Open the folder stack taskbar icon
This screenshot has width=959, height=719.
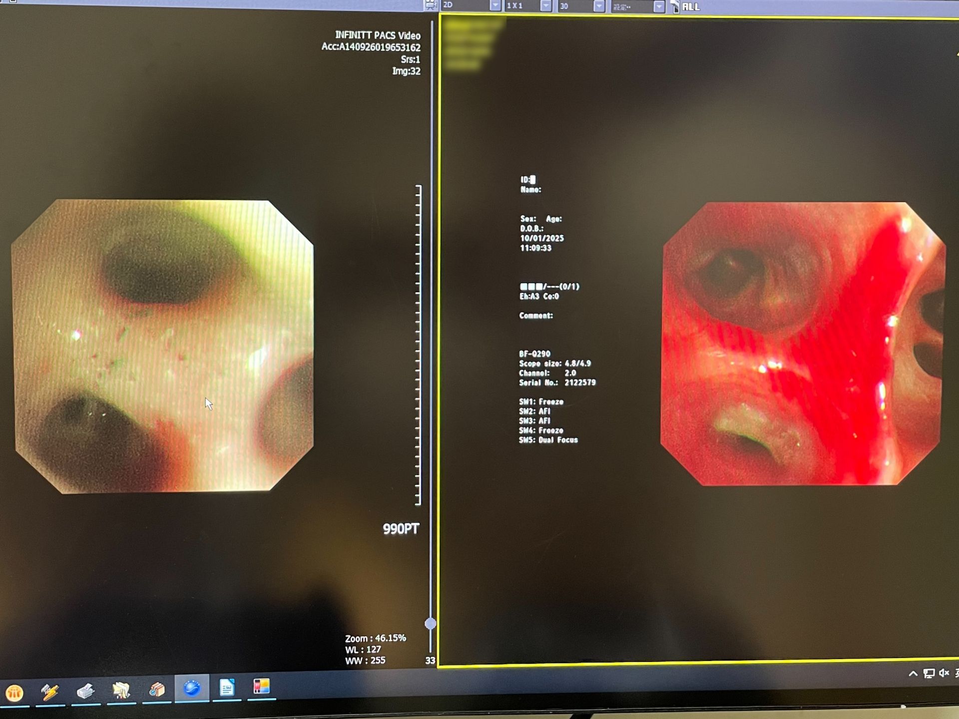pos(121,691)
